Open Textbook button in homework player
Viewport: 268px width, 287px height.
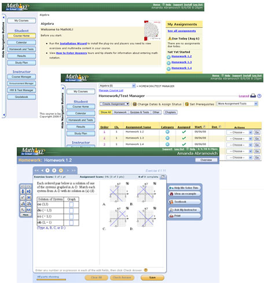pyautogui.click(x=184, y=202)
